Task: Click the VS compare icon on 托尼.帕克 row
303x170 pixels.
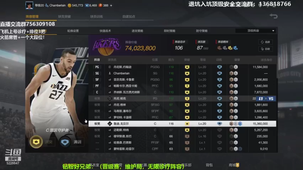Action: point(271,99)
